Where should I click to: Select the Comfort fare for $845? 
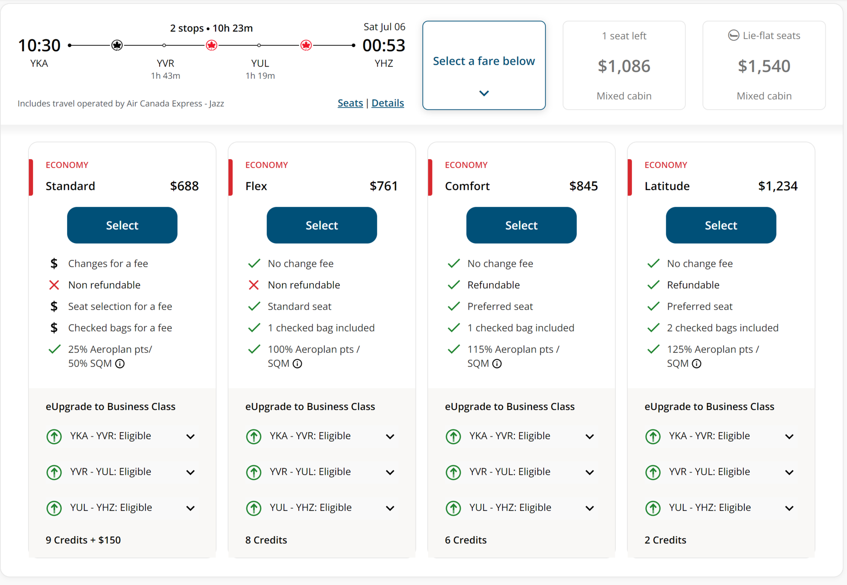(521, 225)
